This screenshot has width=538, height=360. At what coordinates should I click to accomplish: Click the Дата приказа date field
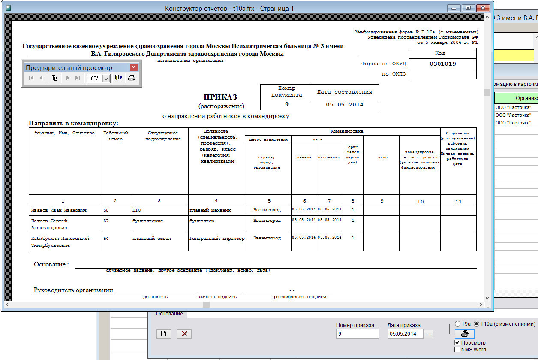pyautogui.click(x=405, y=334)
